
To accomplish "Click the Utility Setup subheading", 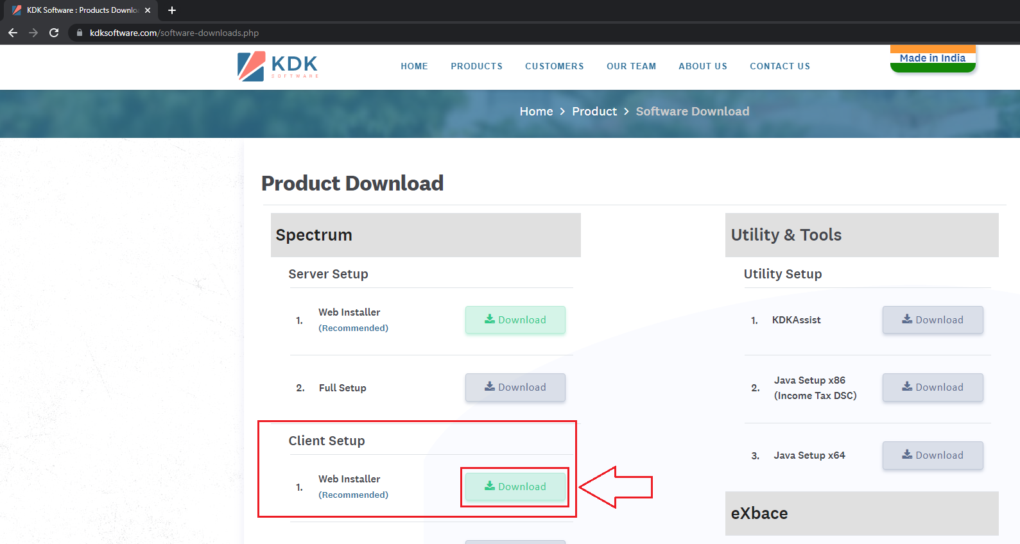I will click(782, 274).
